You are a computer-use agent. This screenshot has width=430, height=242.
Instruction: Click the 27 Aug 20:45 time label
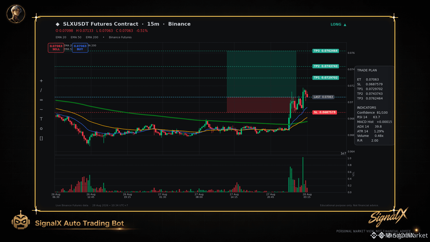[x=271, y=196]
